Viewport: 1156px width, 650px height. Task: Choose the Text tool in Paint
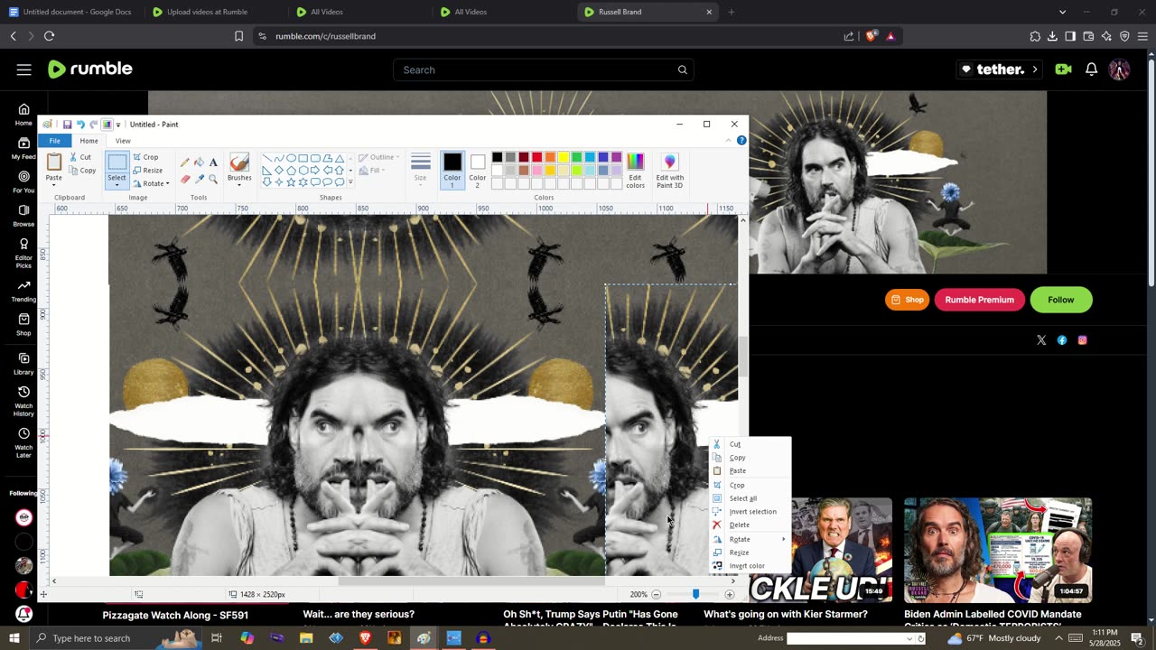[213, 162]
